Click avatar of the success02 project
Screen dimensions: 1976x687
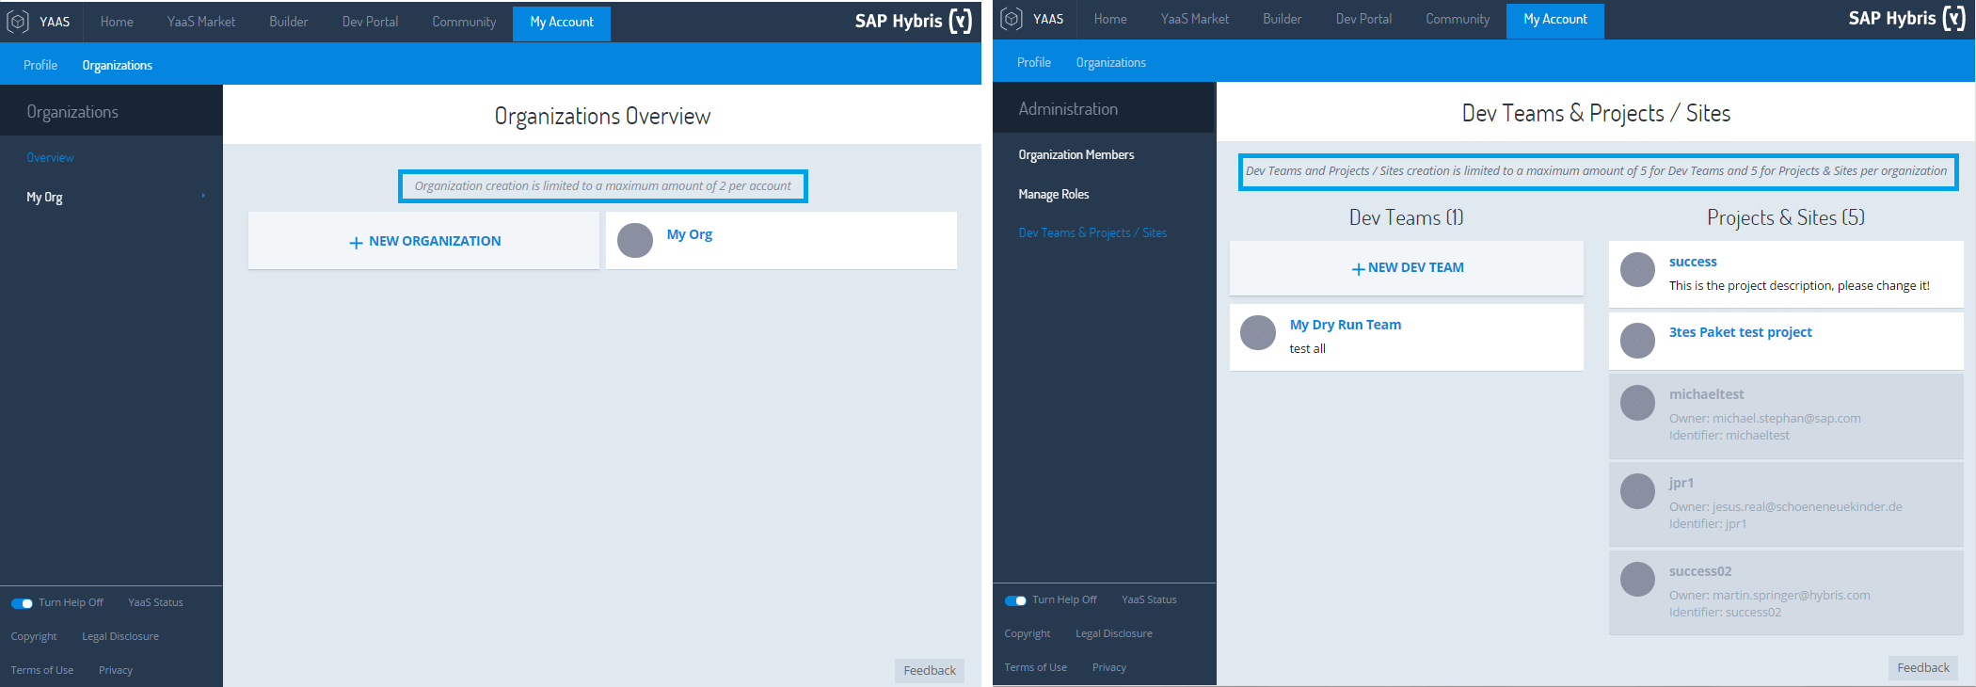1638,579
